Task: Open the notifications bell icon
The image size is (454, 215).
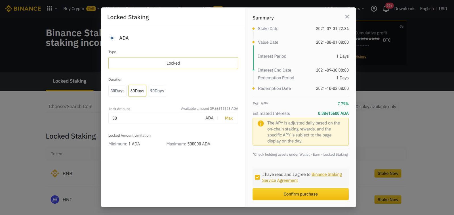Action: pyautogui.click(x=386, y=9)
